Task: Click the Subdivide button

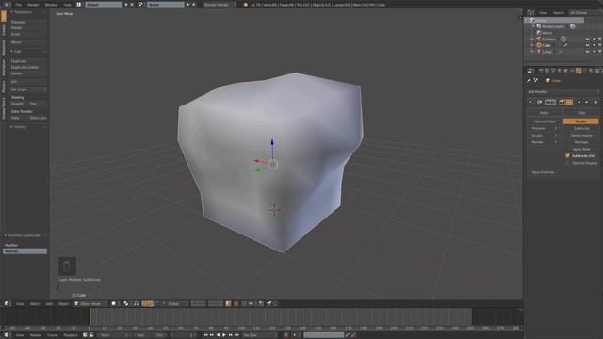Action: [x=580, y=128]
